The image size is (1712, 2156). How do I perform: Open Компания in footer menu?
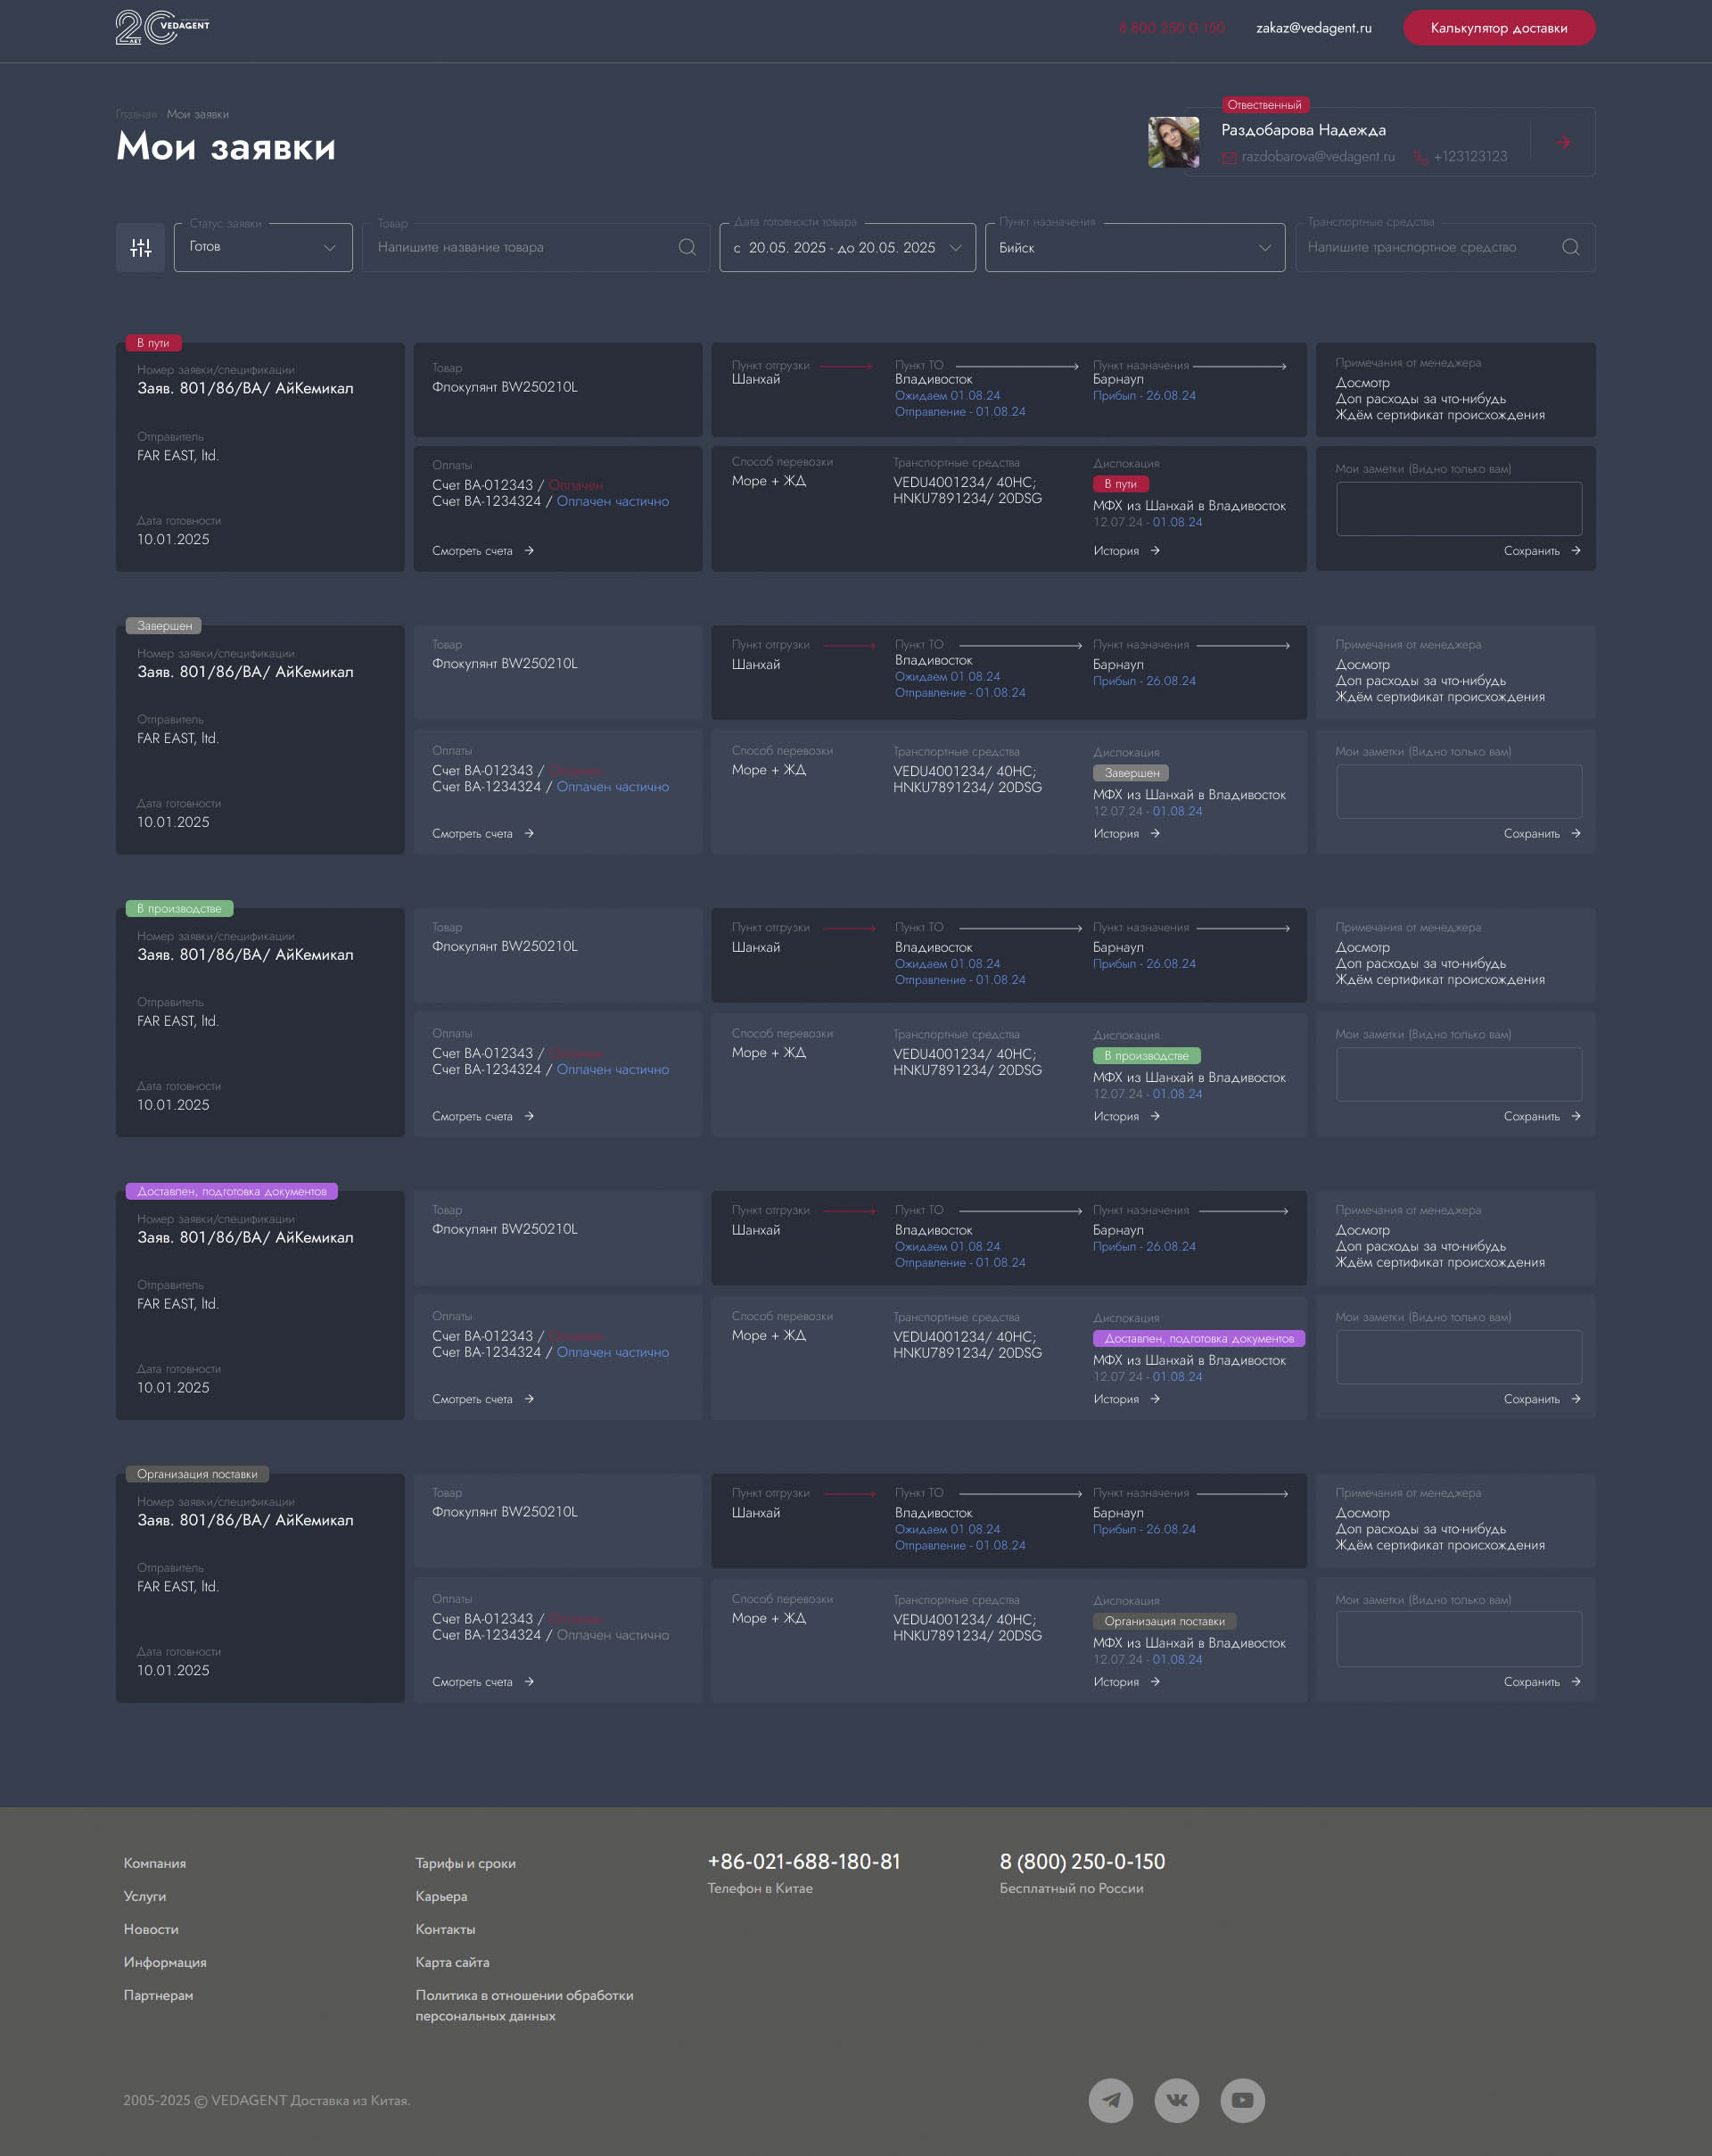pyautogui.click(x=155, y=1863)
